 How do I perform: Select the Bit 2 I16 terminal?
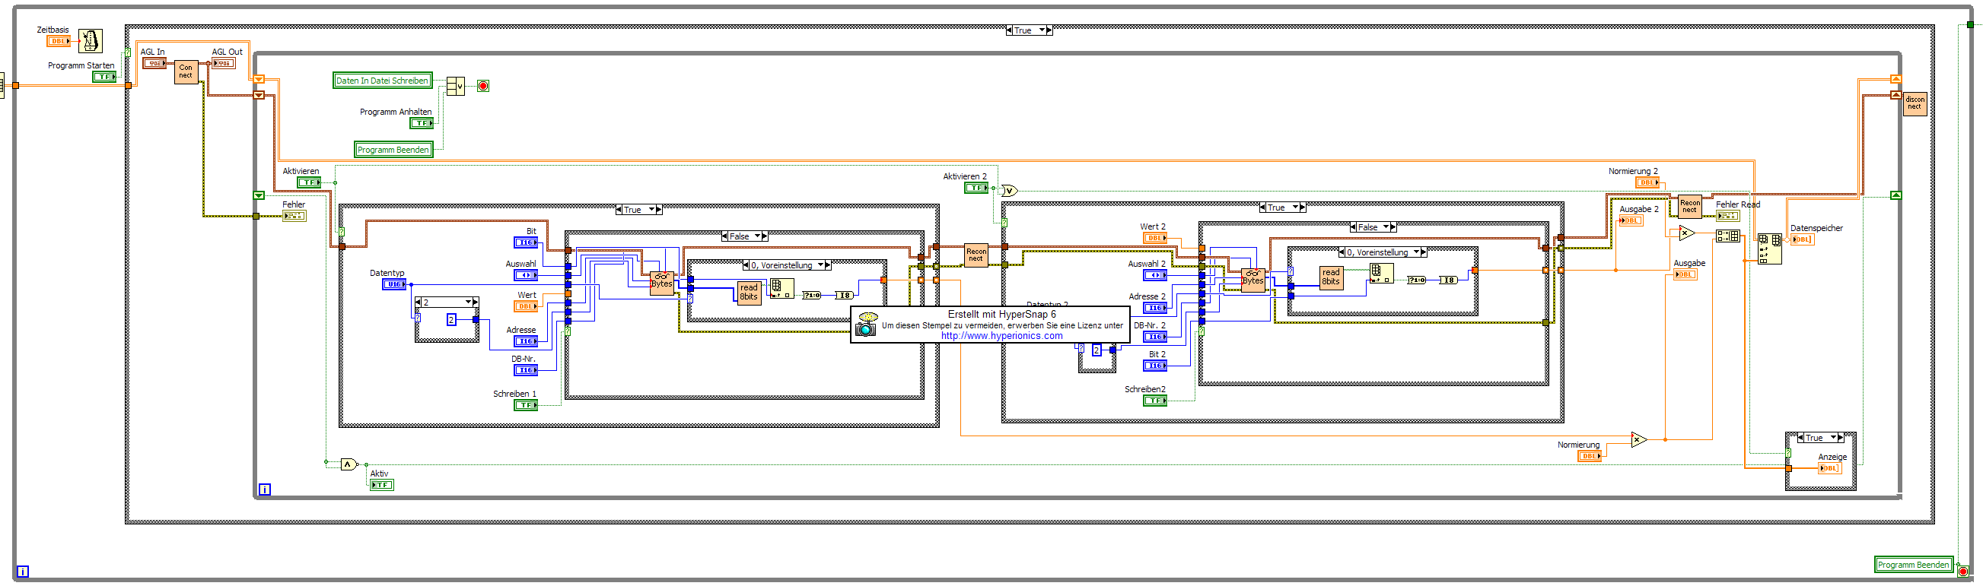pos(1154,366)
